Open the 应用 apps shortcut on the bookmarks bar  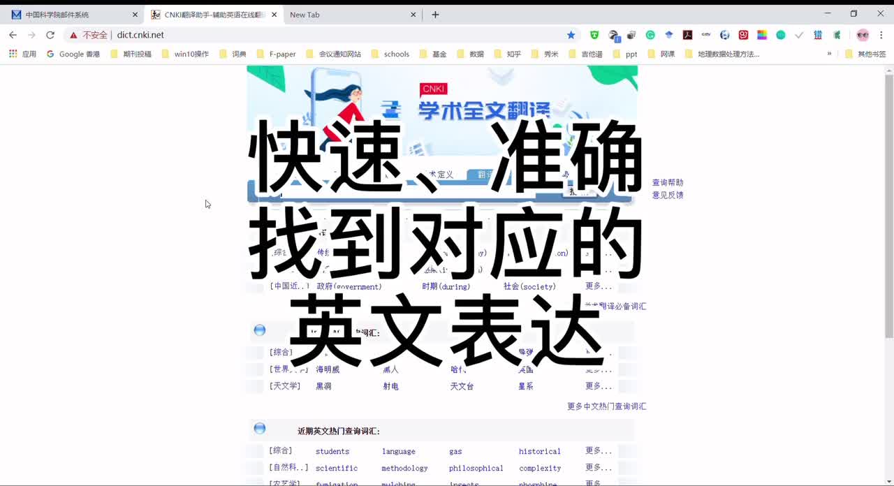pos(23,54)
